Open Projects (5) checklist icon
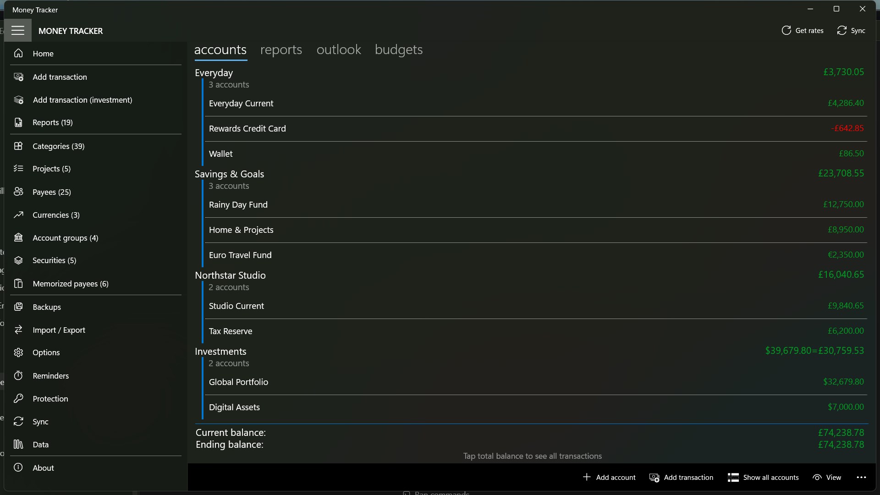Image resolution: width=880 pixels, height=495 pixels. click(x=18, y=169)
